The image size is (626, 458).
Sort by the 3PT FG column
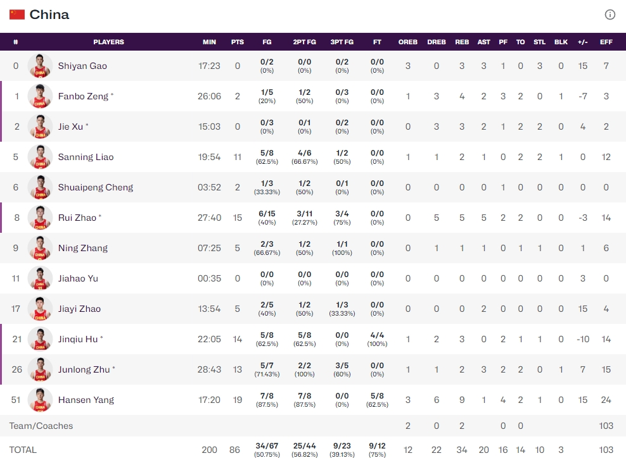(x=342, y=42)
